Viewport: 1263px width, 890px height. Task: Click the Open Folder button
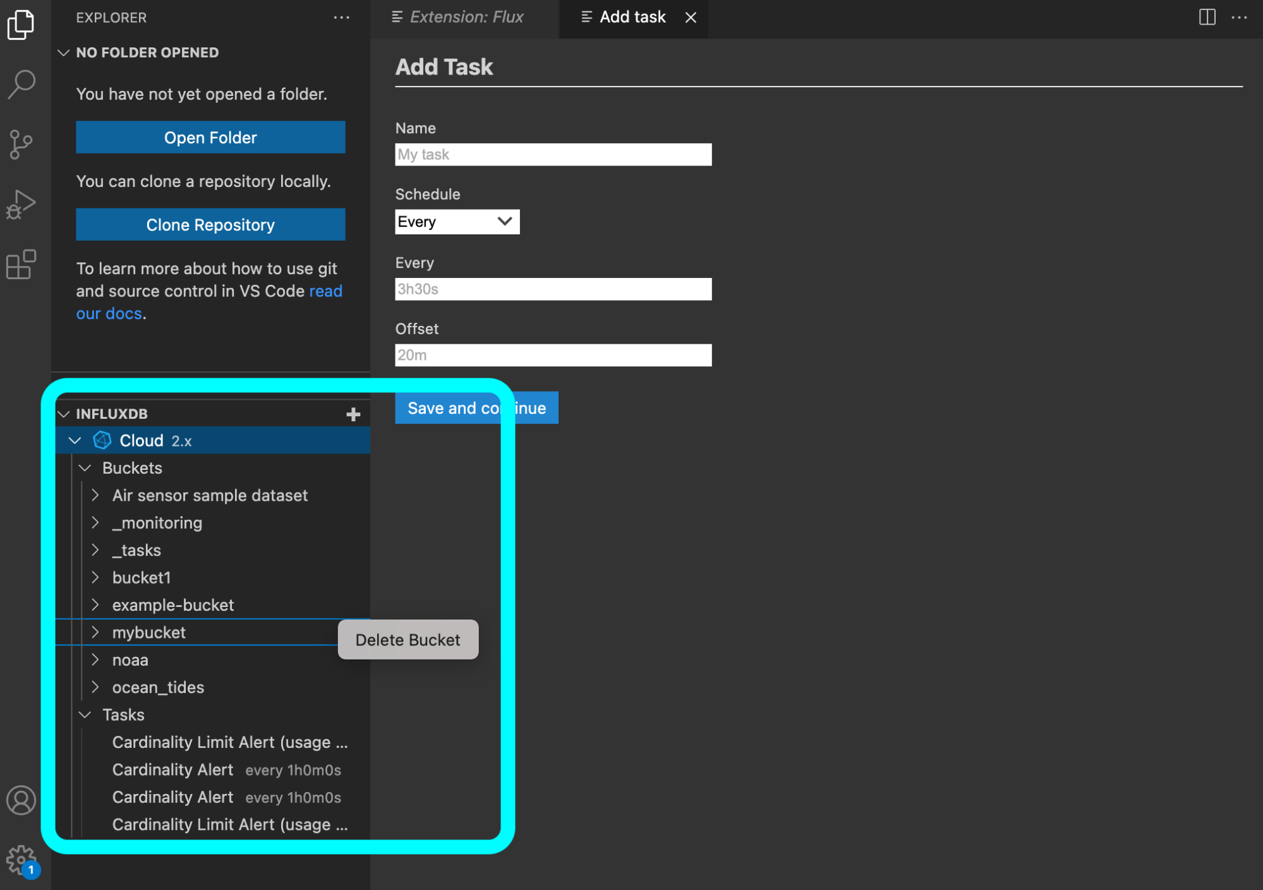[210, 137]
